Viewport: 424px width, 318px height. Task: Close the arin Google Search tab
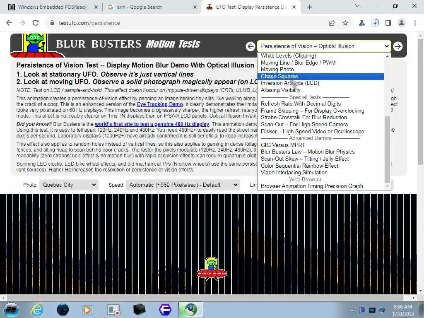(x=195, y=7)
